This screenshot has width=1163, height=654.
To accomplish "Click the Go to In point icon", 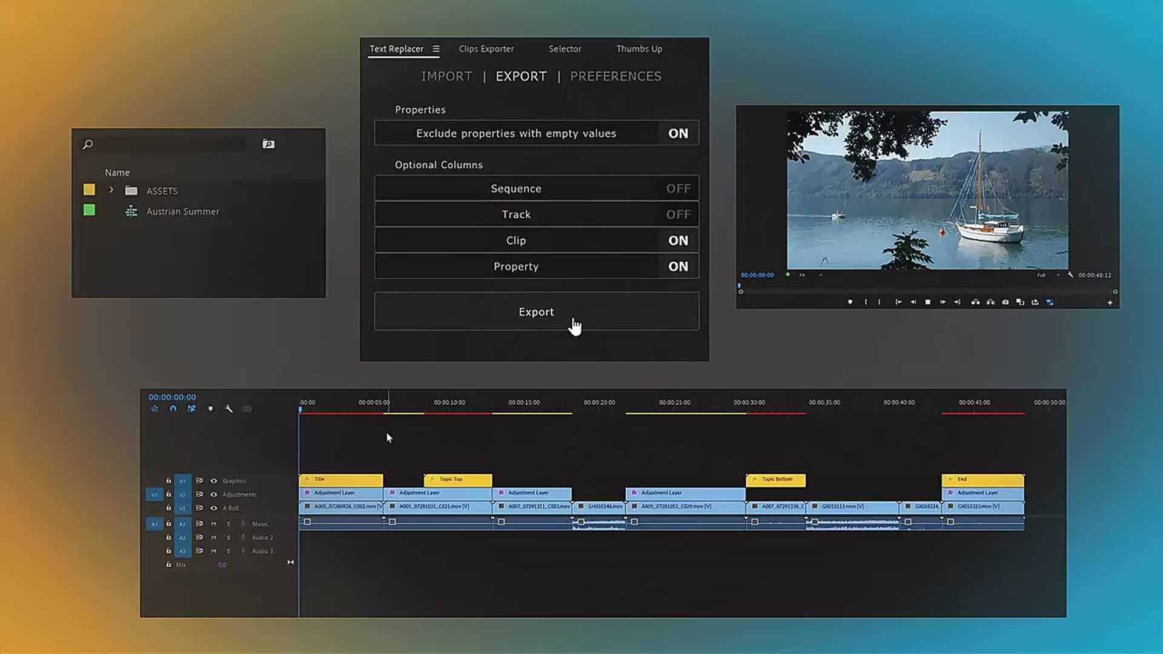I will (x=898, y=302).
